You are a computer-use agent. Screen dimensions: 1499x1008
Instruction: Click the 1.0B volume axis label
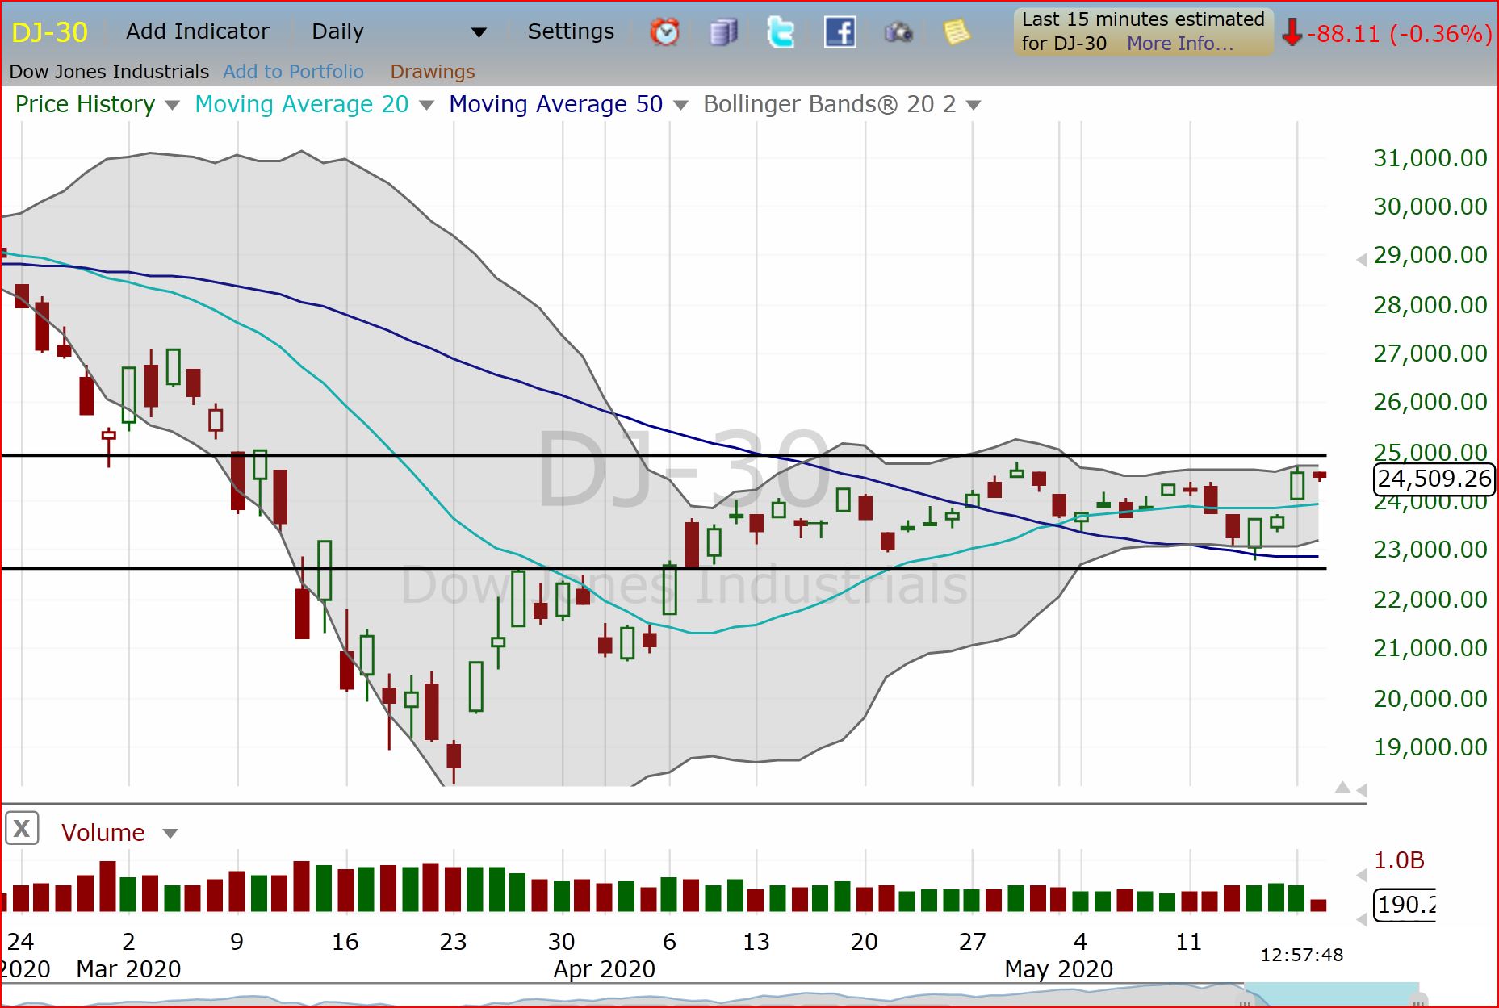click(x=1399, y=860)
